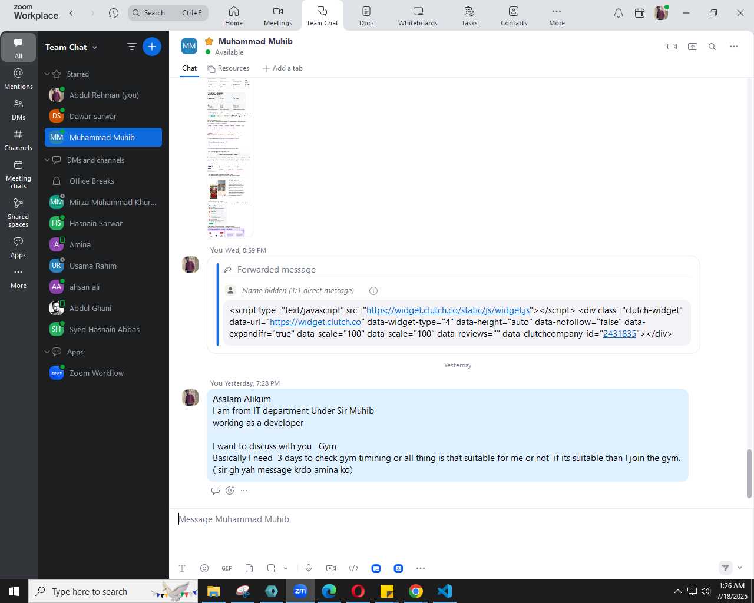Open the top More tab
Screen dimensions: 754x603
(557, 16)
